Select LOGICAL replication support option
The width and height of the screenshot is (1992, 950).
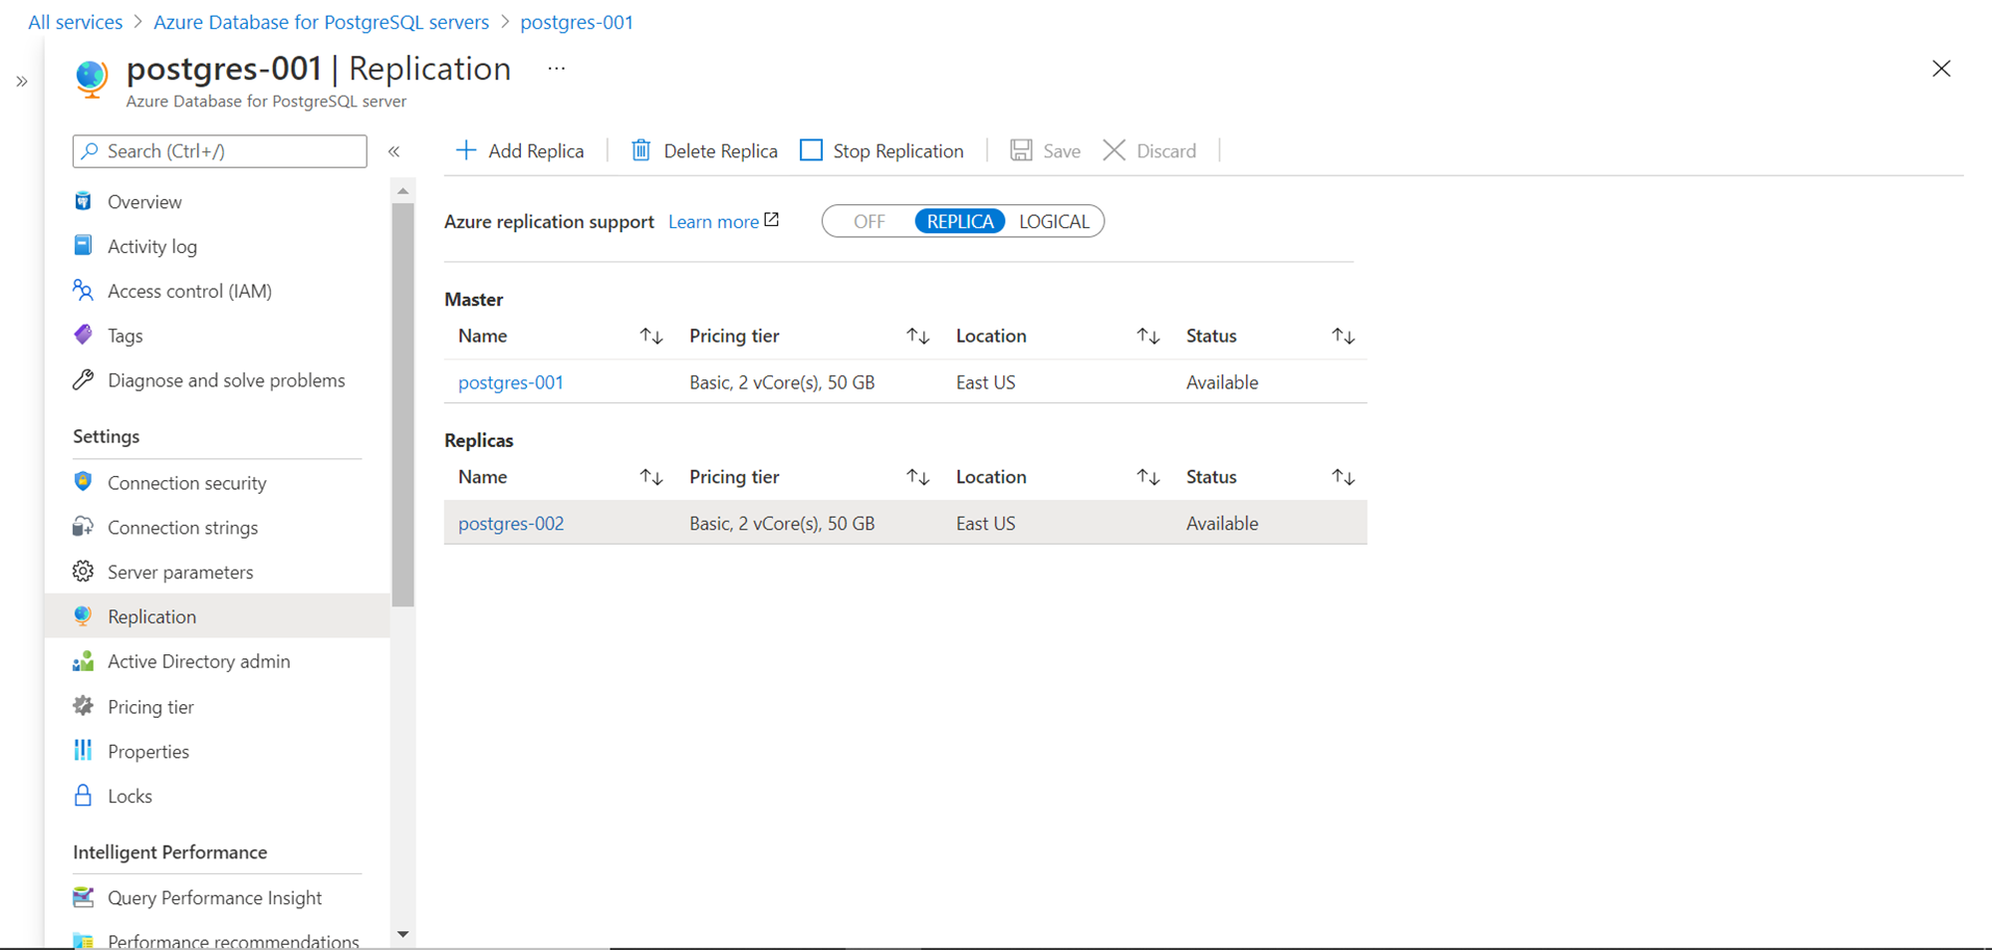[x=1054, y=221]
